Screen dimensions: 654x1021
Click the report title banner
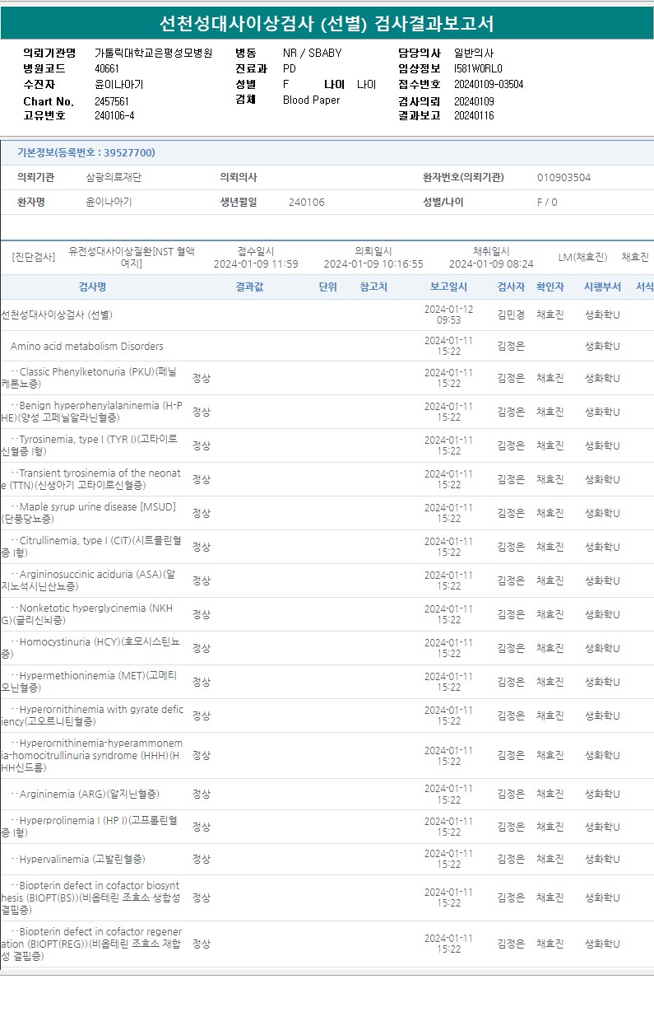[x=327, y=24]
